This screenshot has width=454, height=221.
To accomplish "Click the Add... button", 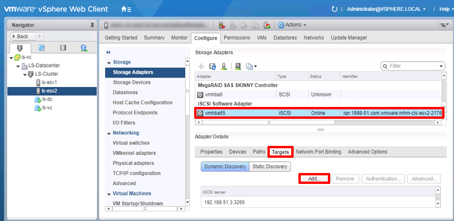I will coord(314,179).
